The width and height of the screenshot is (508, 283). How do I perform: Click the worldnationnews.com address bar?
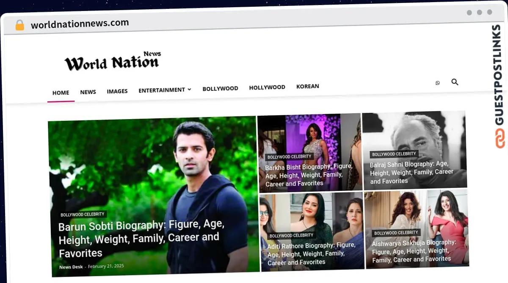click(x=80, y=24)
